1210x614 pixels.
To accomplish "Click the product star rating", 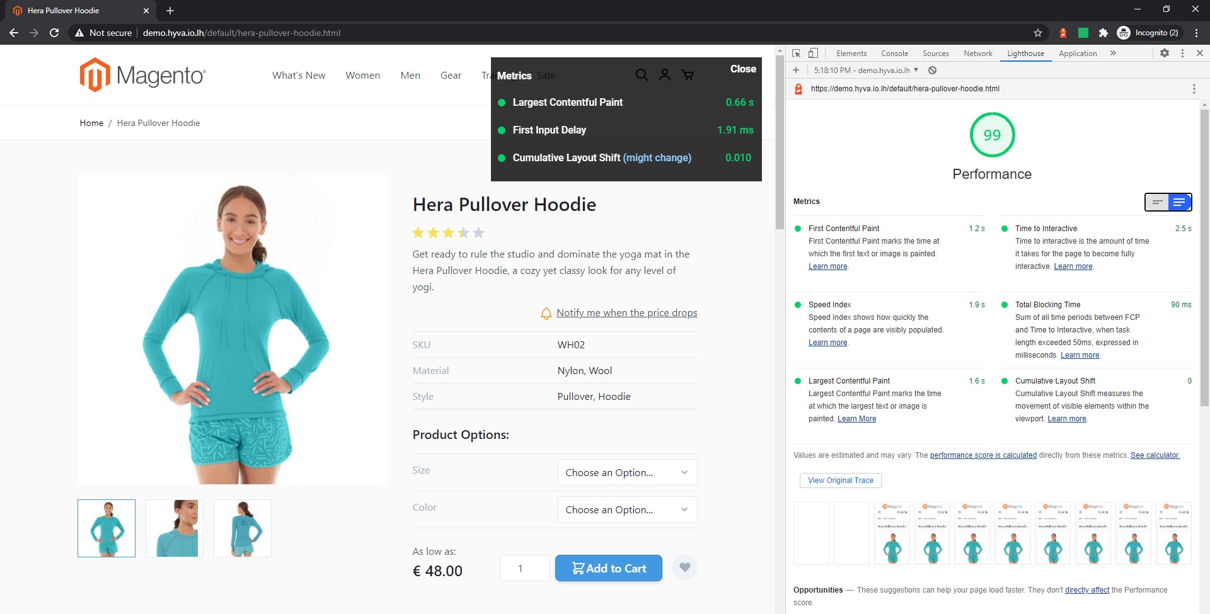I will [448, 233].
